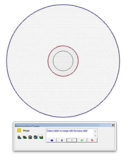Select the highlighted Replace merge mode icon

pos(41,137)
